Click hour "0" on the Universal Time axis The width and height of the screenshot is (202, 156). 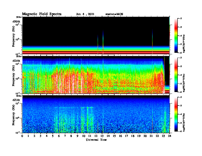[22, 136]
